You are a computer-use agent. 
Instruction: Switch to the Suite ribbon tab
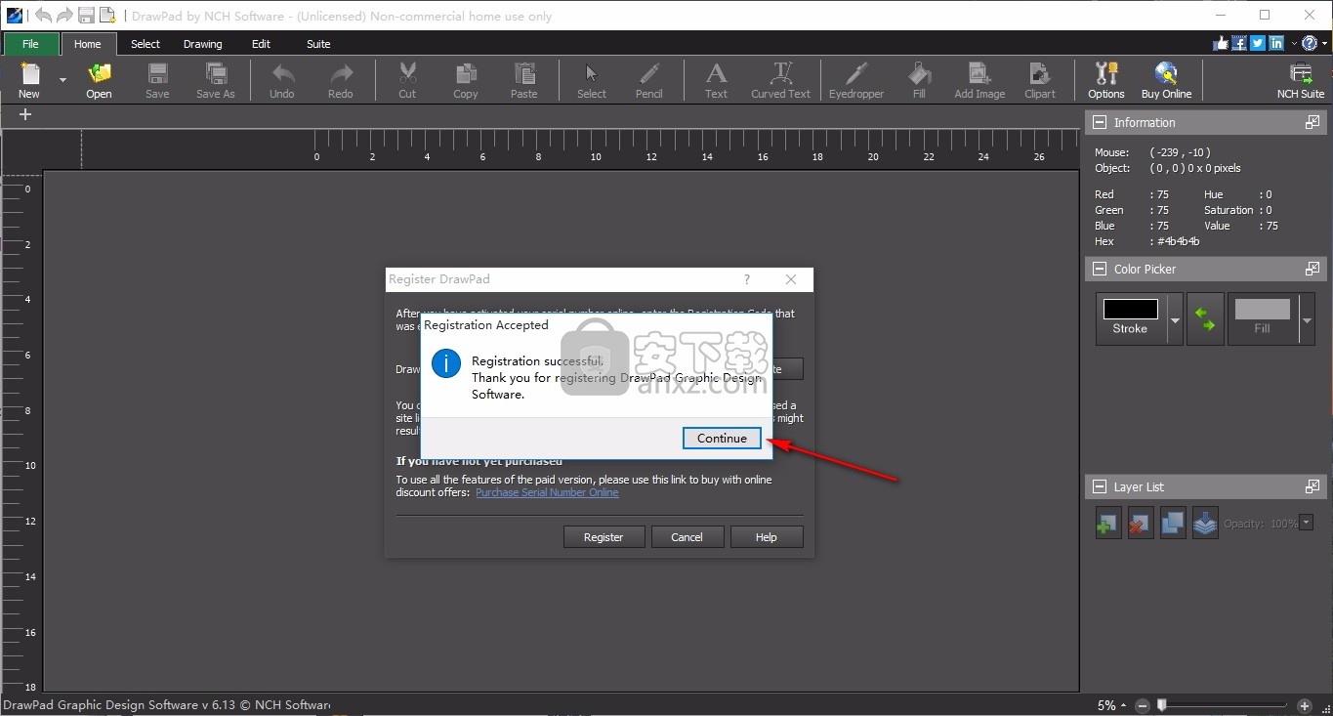[318, 44]
